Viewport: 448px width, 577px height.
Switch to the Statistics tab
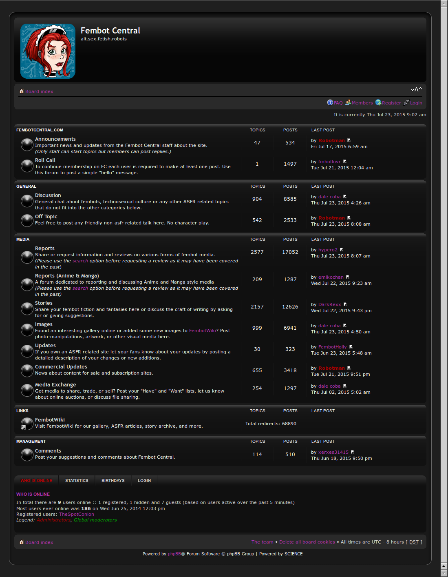[77, 481]
